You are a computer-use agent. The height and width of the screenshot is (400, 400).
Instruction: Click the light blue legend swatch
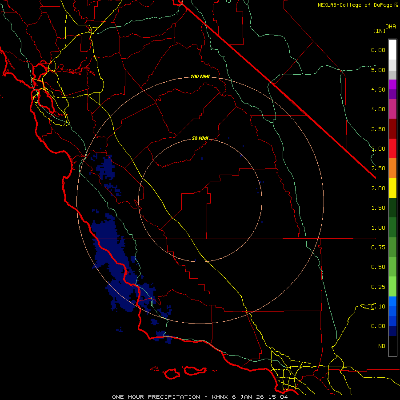[392, 301]
